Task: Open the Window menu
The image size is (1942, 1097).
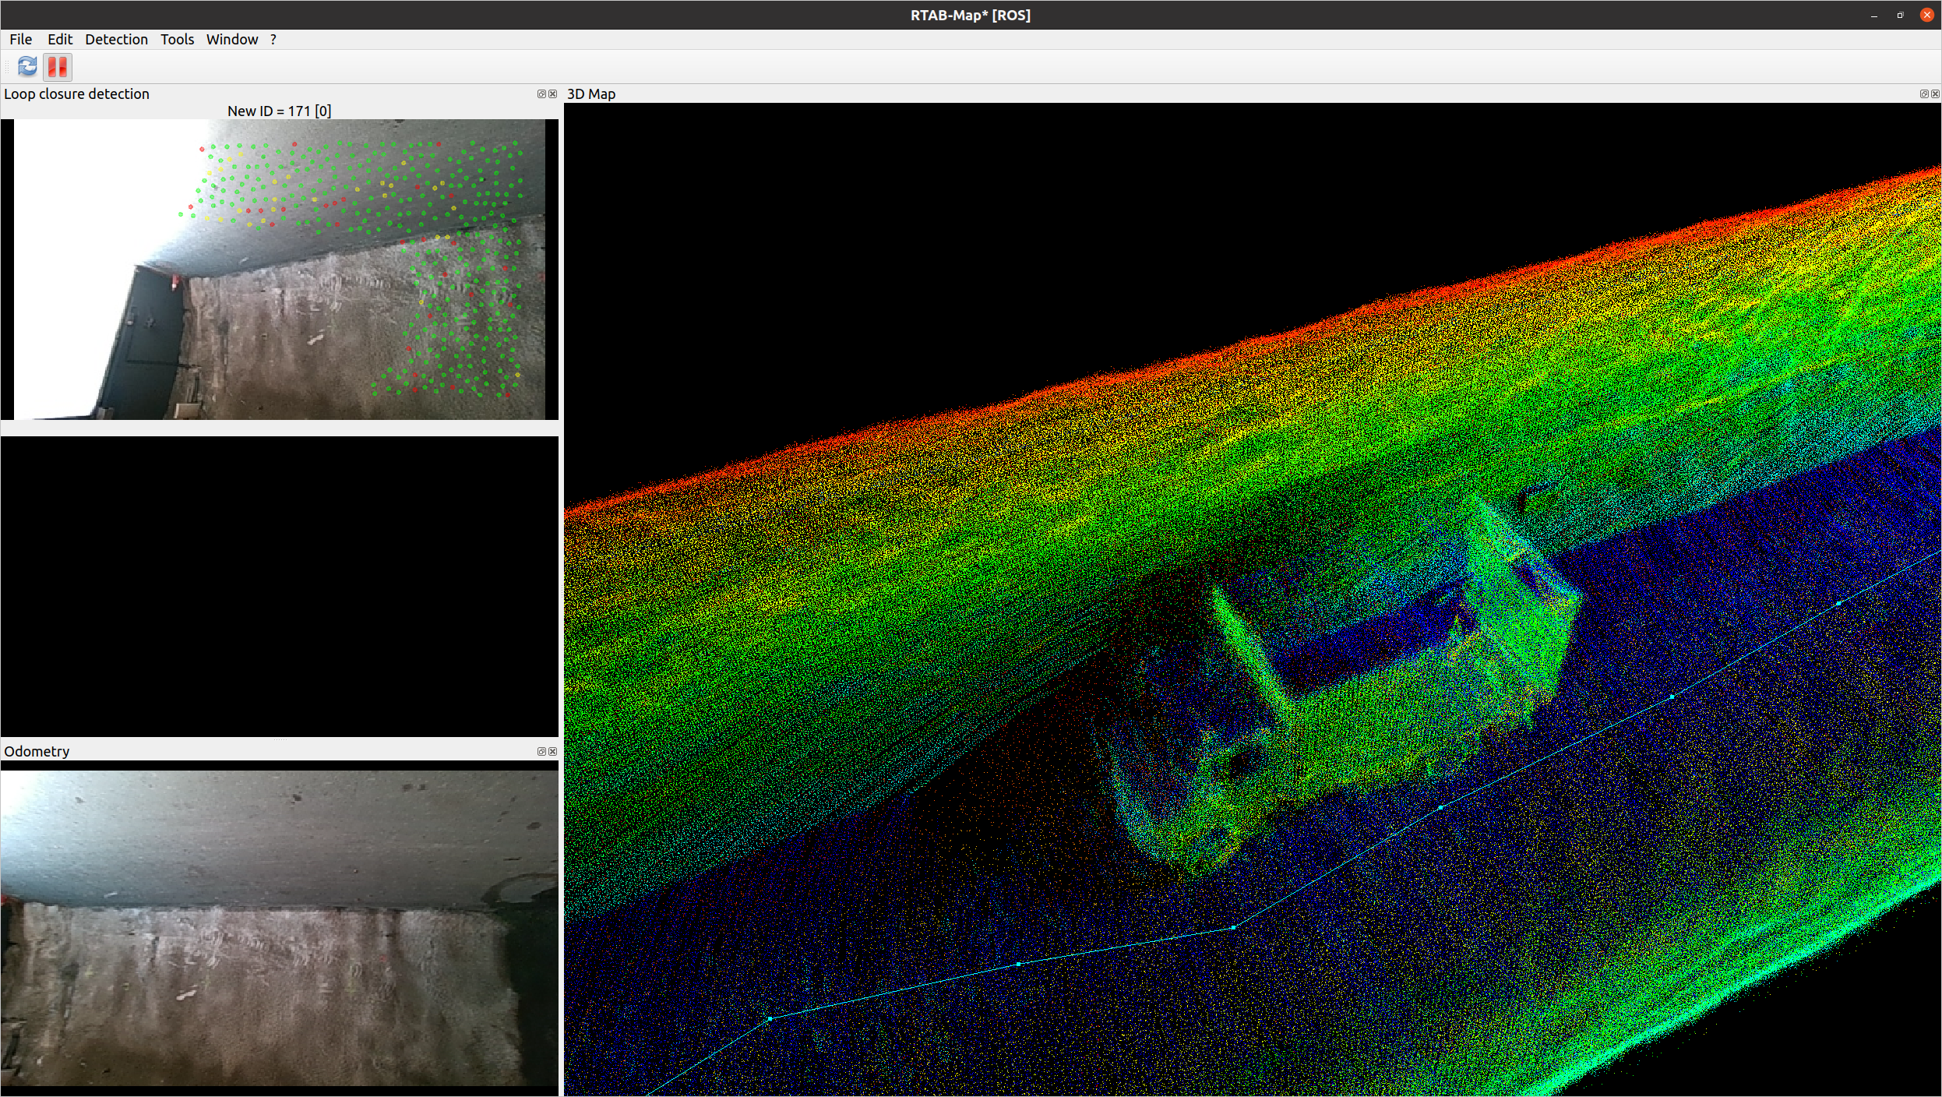Action: (x=231, y=40)
